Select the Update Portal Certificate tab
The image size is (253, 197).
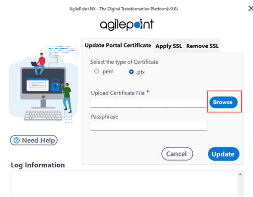[x=118, y=45]
